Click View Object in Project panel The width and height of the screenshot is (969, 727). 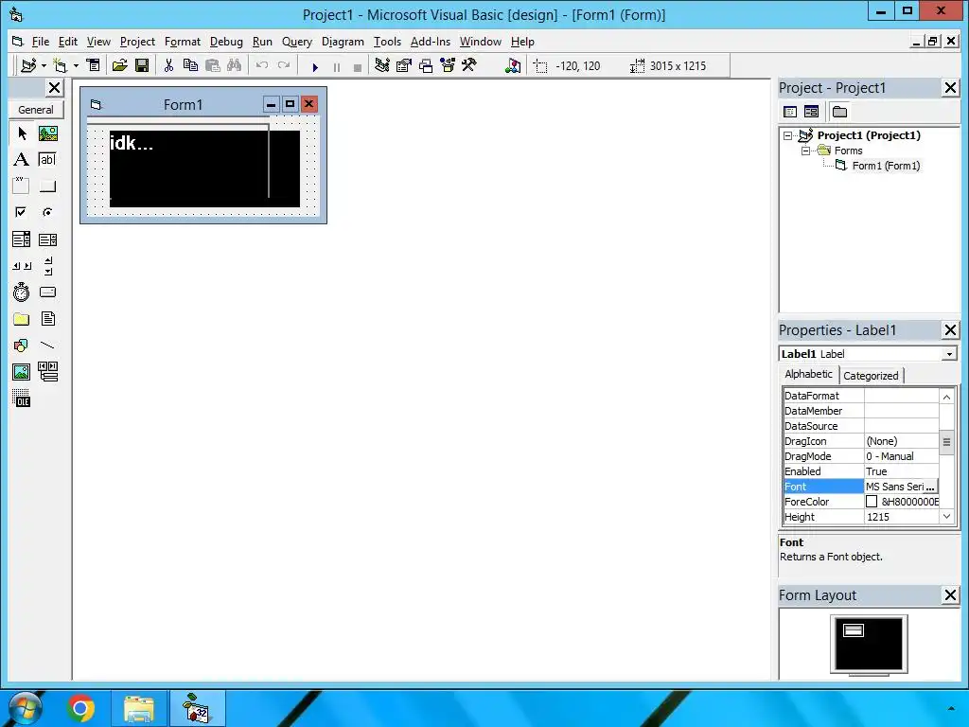(x=811, y=112)
